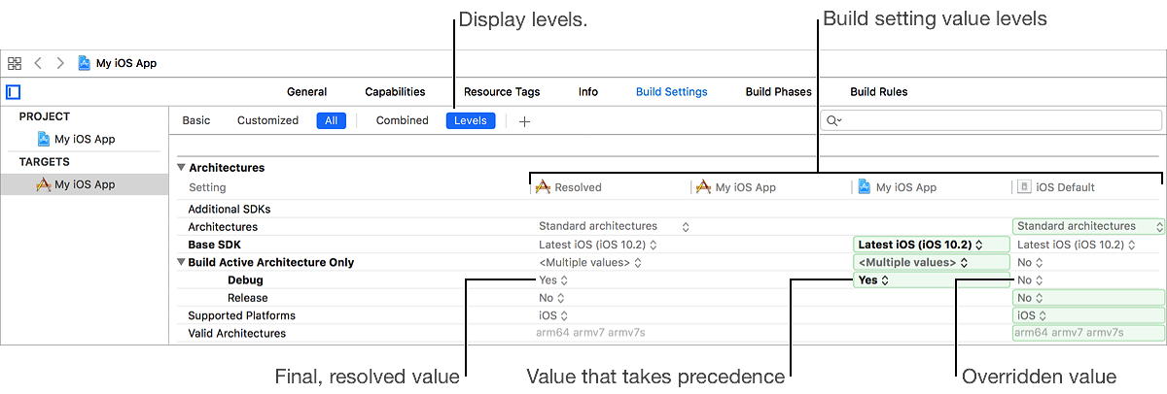Click the add build setting plus icon
Viewport: 1167px width, 394px height.
pos(524,121)
